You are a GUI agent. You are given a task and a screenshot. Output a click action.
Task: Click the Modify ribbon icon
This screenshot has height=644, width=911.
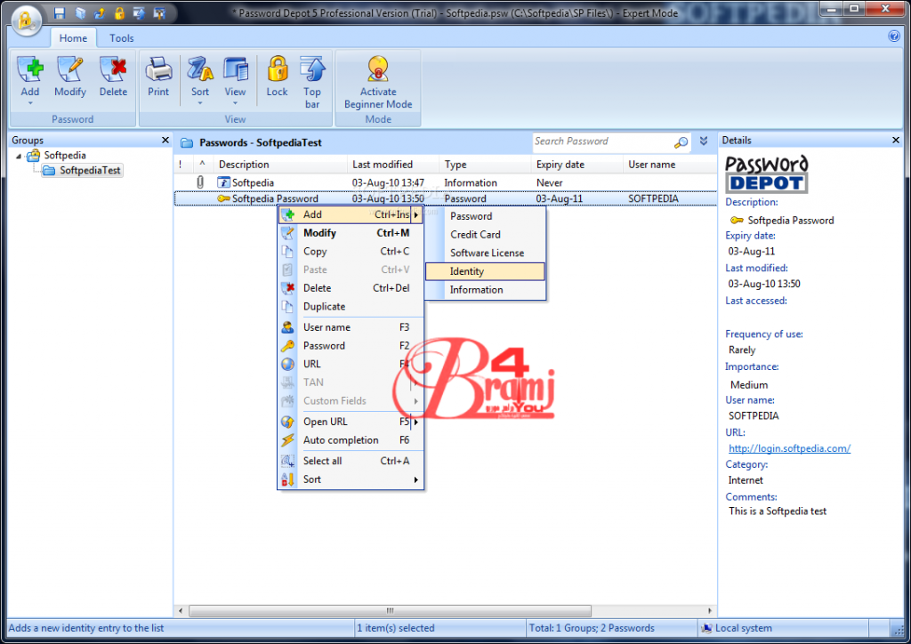point(69,69)
